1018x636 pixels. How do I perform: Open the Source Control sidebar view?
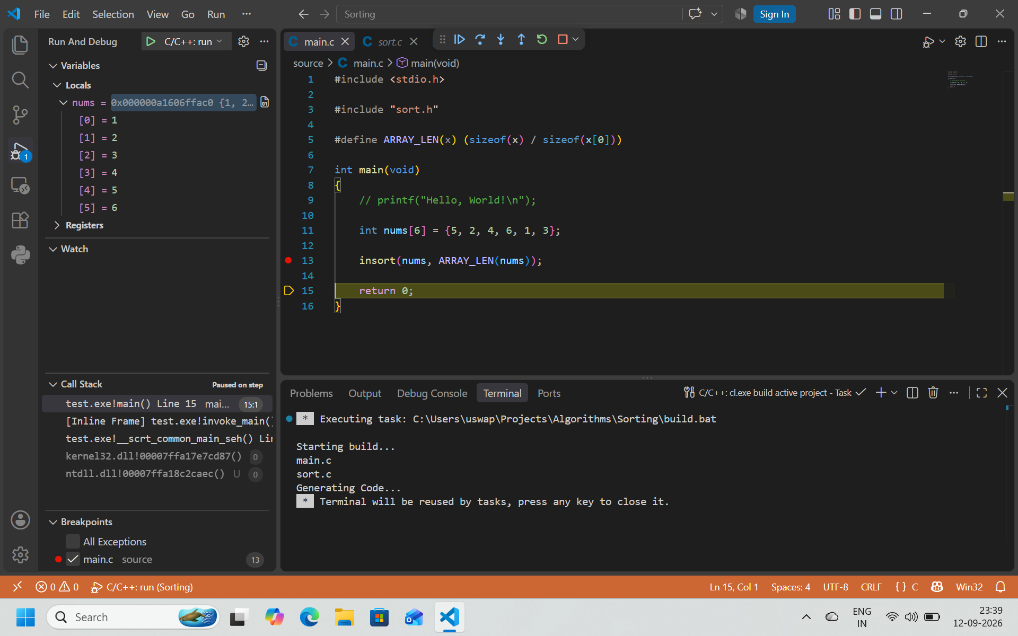[x=20, y=114]
